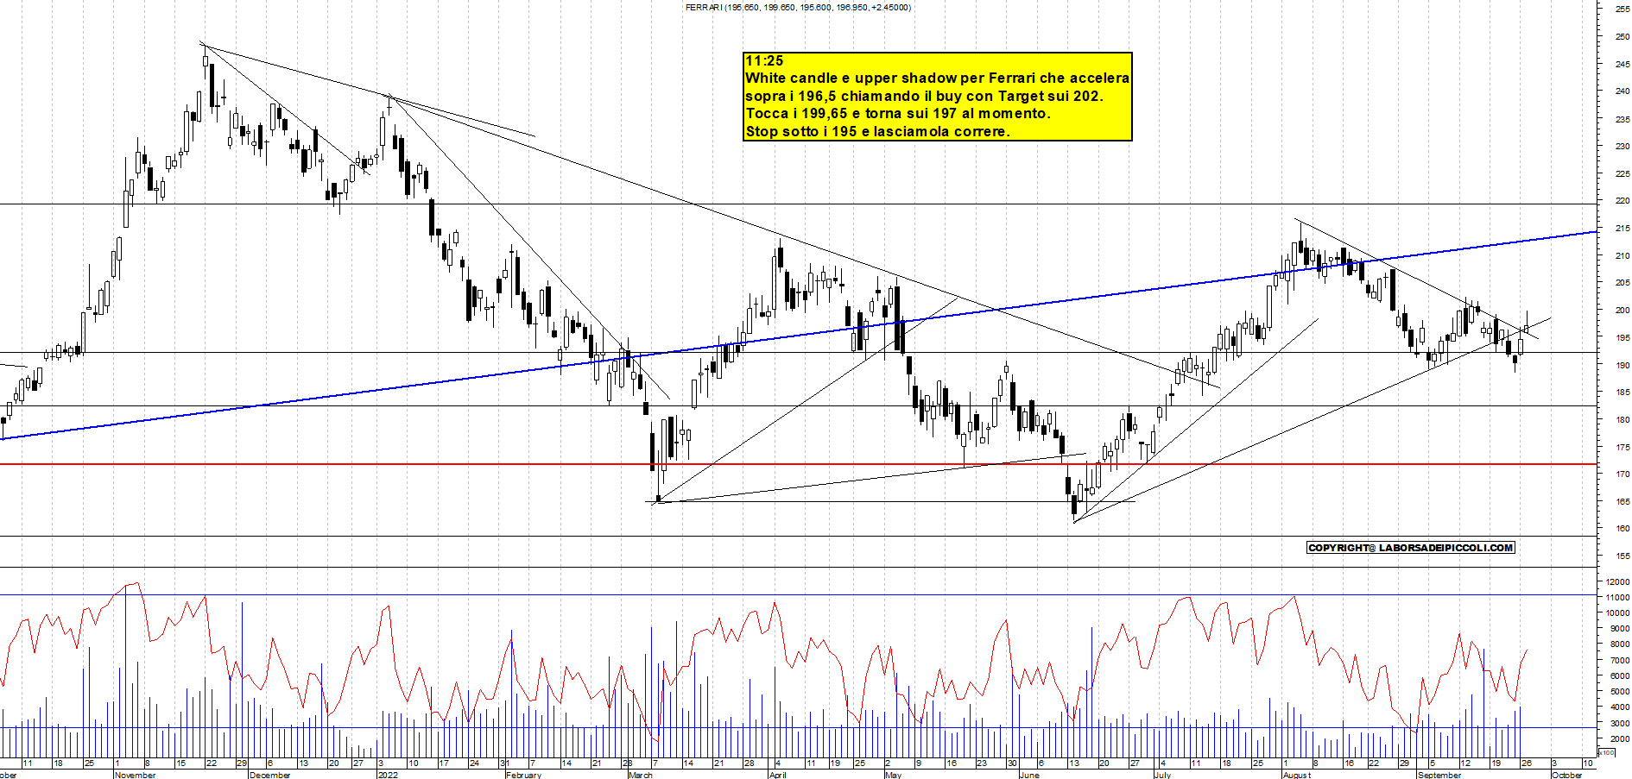Click the 10000 volume level on the right axis
The width and height of the screenshot is (1632, 779).
pos(1618,613)
